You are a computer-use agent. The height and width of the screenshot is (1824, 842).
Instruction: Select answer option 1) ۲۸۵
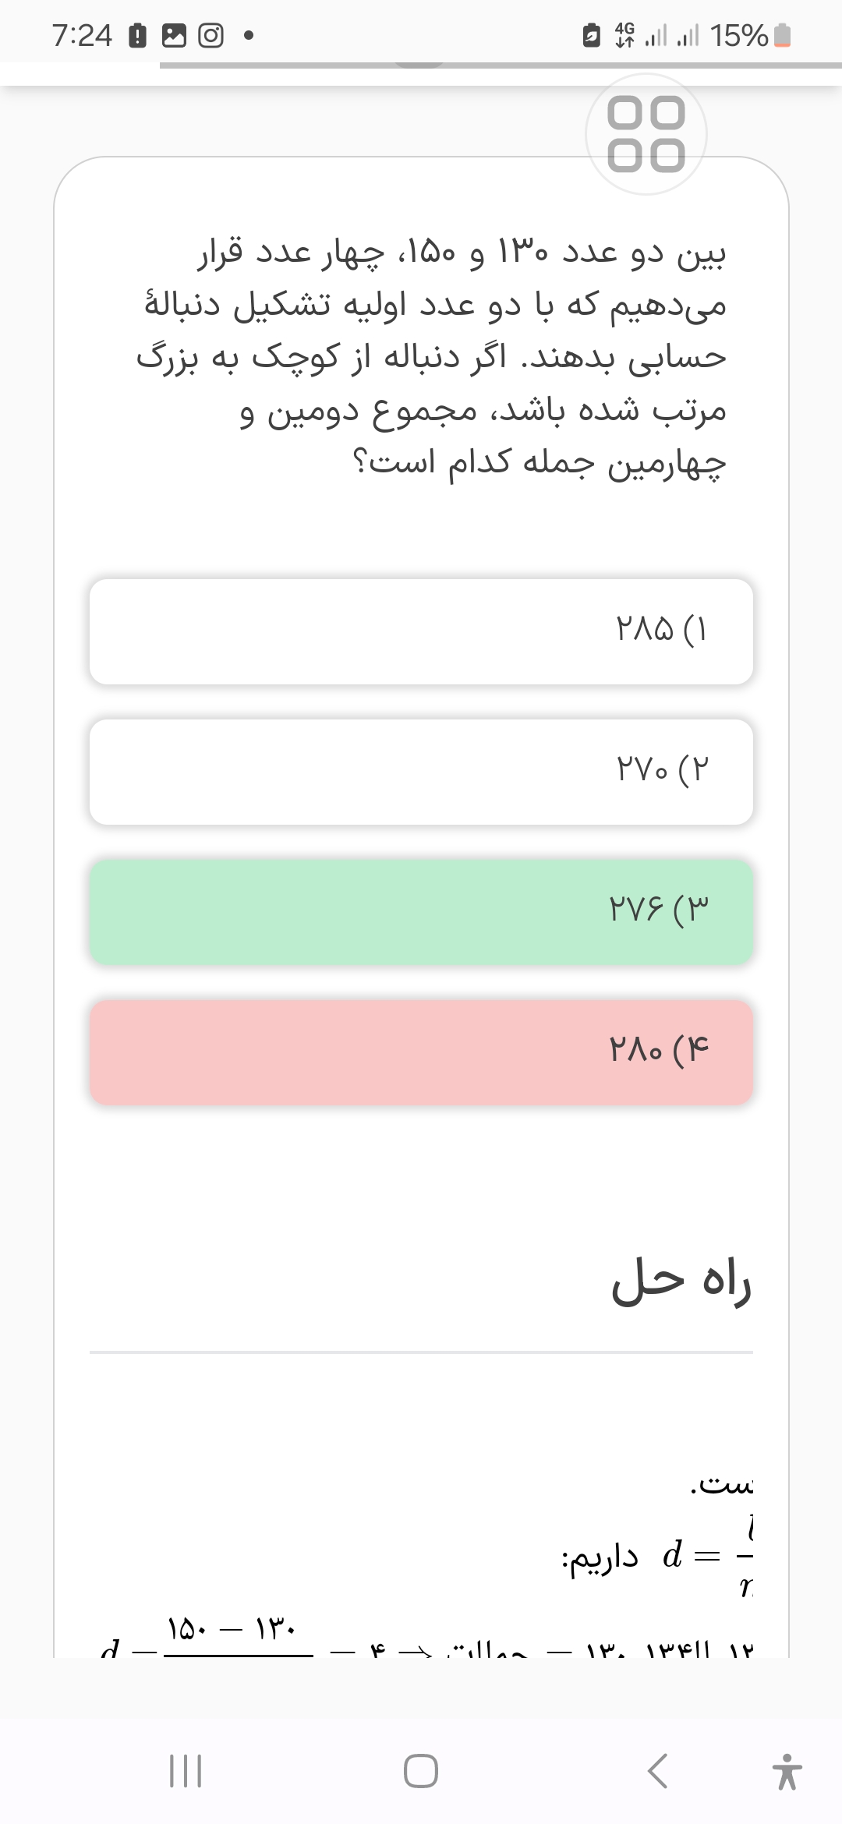pos(421,631)
